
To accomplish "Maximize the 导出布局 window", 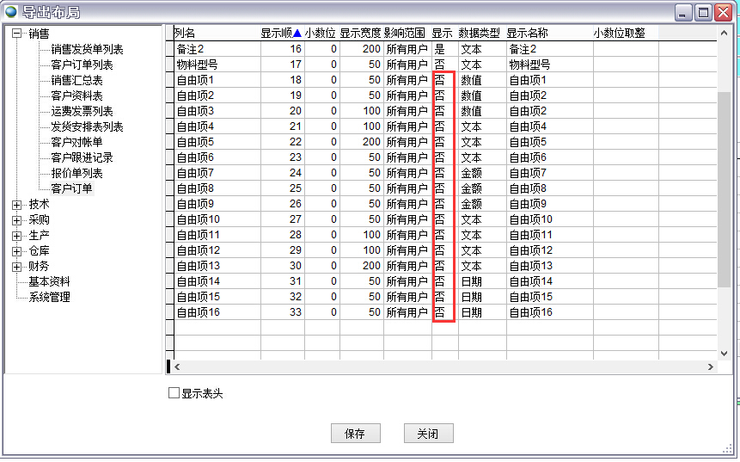I will [x=703, y=12].
